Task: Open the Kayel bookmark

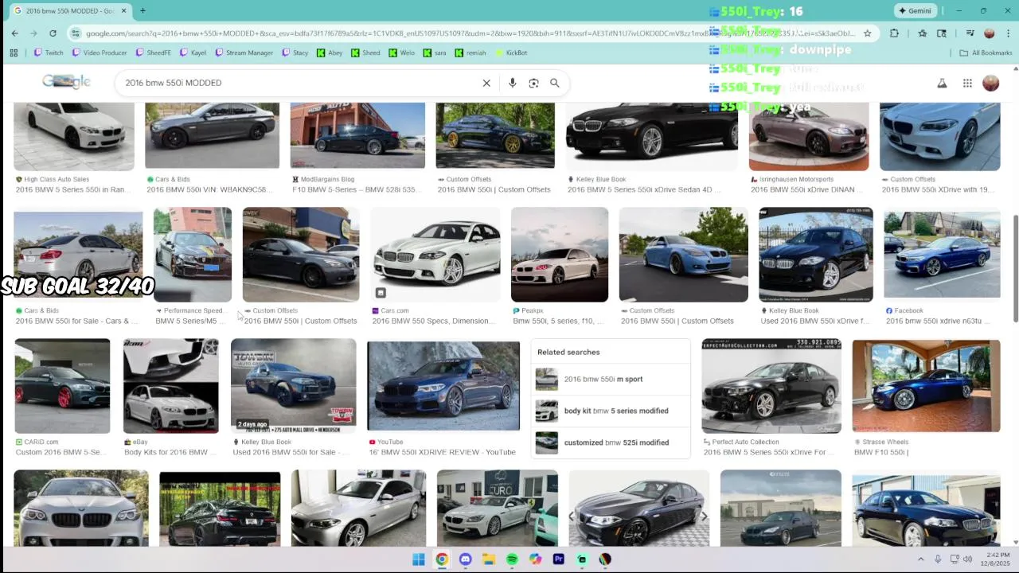Action: point(193,53)
